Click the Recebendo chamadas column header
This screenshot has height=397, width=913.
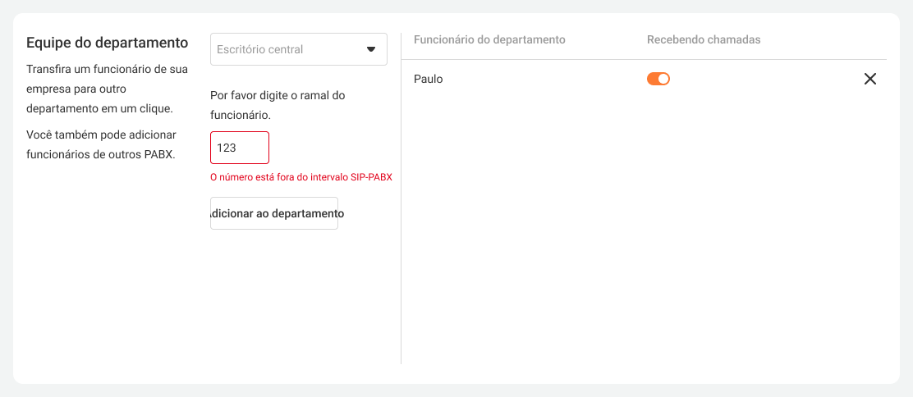pyautogui.click(x=704, y=39)
